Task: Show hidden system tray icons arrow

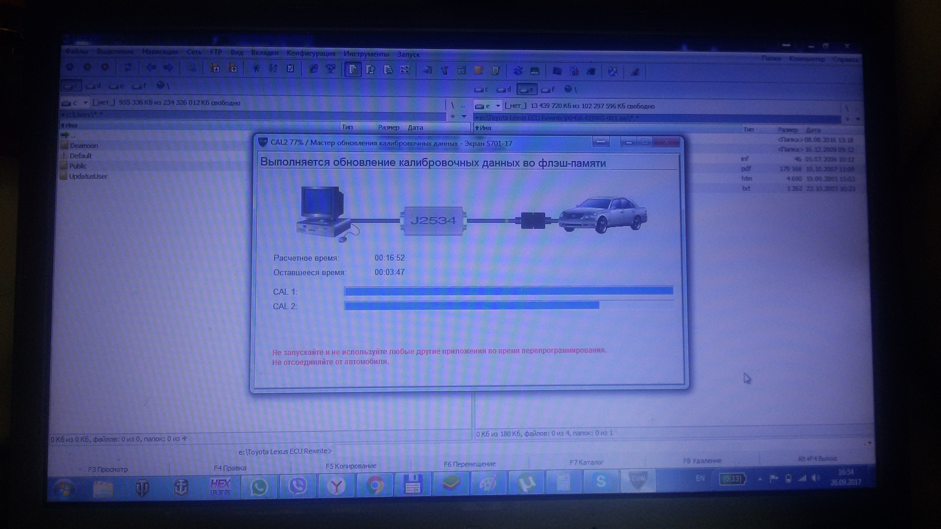Action: 760,479
